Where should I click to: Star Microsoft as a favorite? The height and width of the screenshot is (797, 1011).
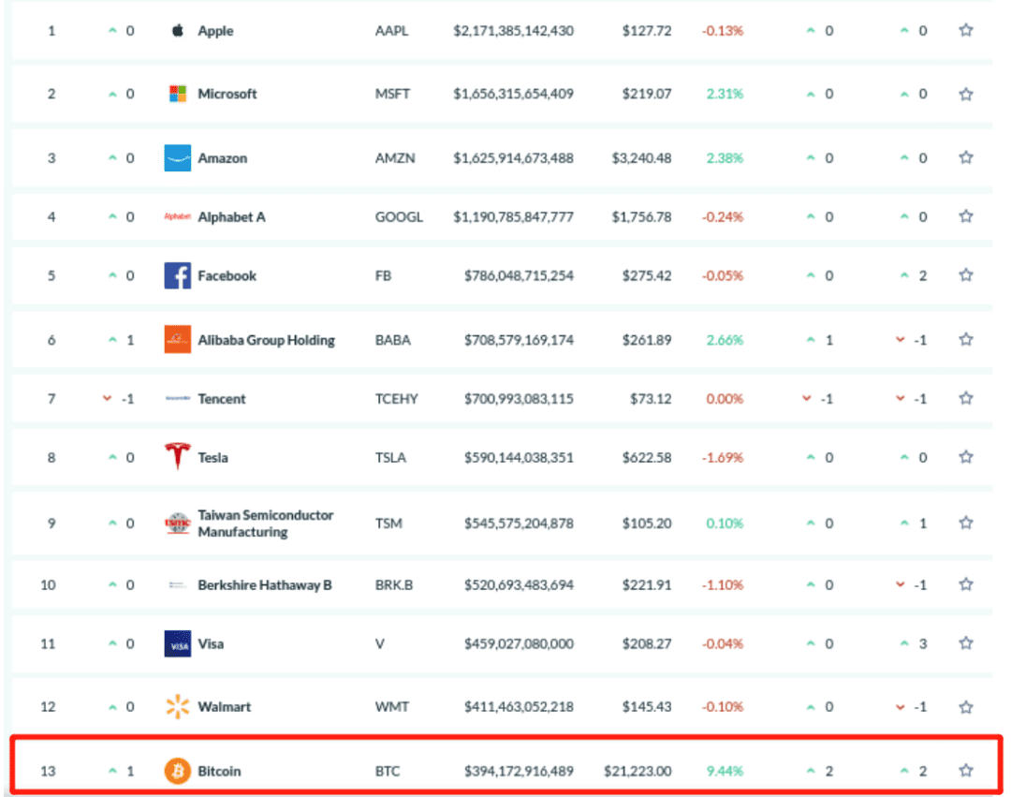[966, 95]
